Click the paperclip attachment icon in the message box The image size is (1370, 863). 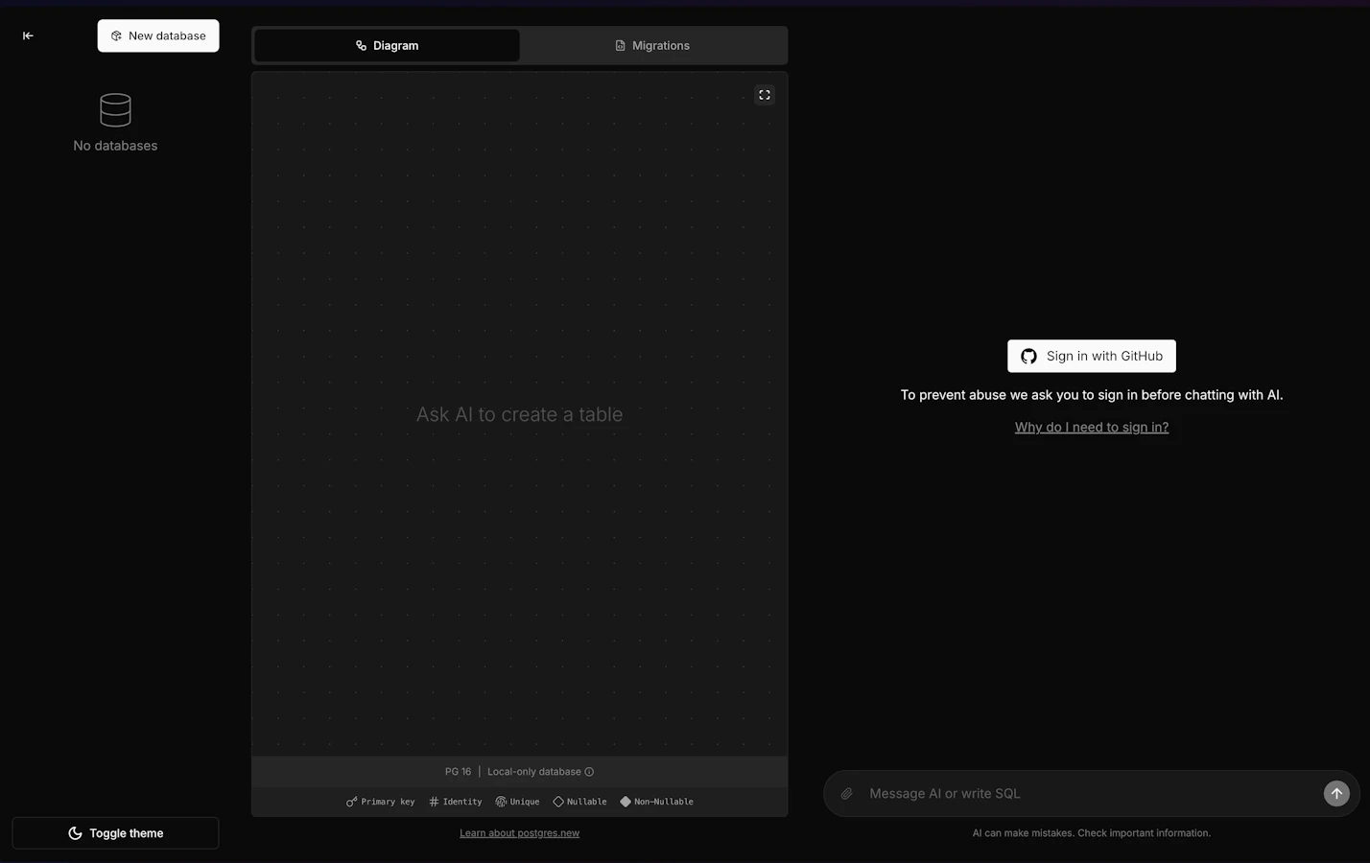point(847,793)
